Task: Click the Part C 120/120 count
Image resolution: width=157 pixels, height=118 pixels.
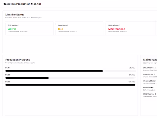Action: point(132,82)
